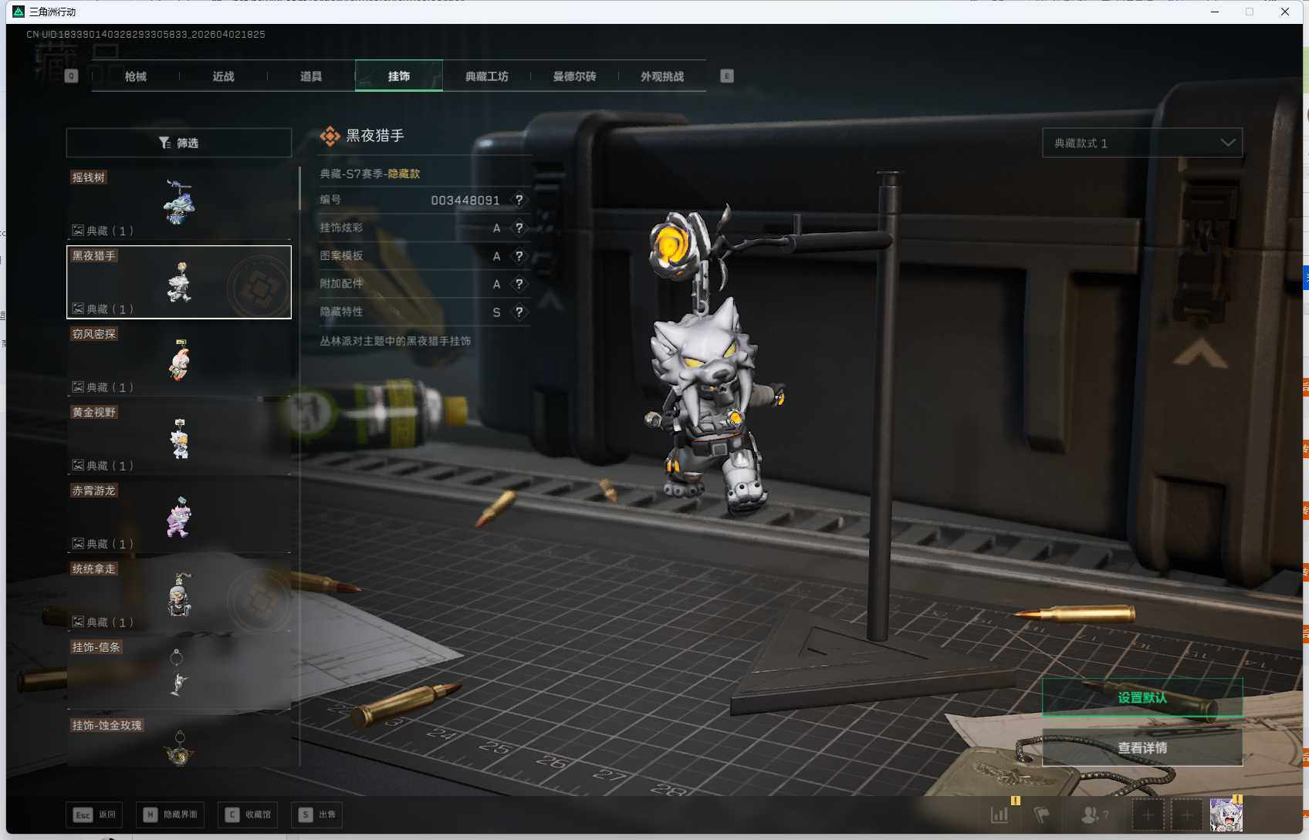1309x840 pixels.
Task: Open the 筛选 filter panel
Action: point(179,143)
